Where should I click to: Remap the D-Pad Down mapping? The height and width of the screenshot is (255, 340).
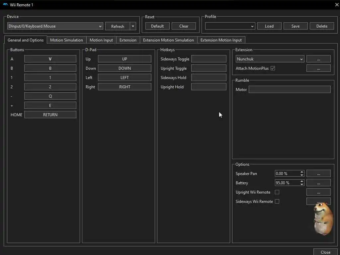coord(125,68)
